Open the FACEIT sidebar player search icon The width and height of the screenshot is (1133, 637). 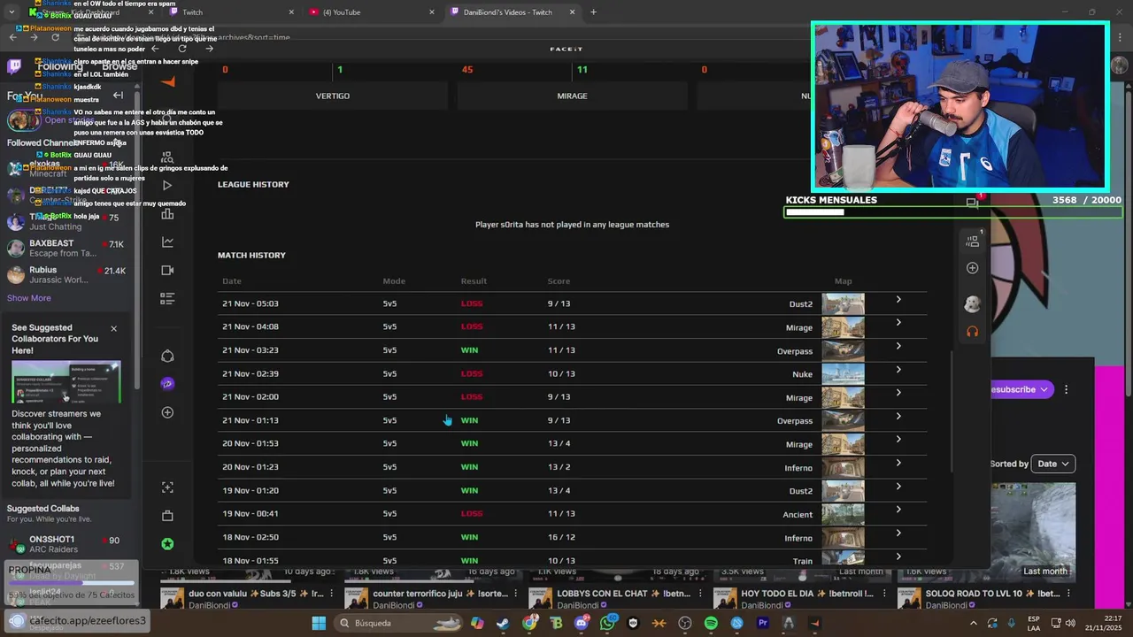pos(167,157)
